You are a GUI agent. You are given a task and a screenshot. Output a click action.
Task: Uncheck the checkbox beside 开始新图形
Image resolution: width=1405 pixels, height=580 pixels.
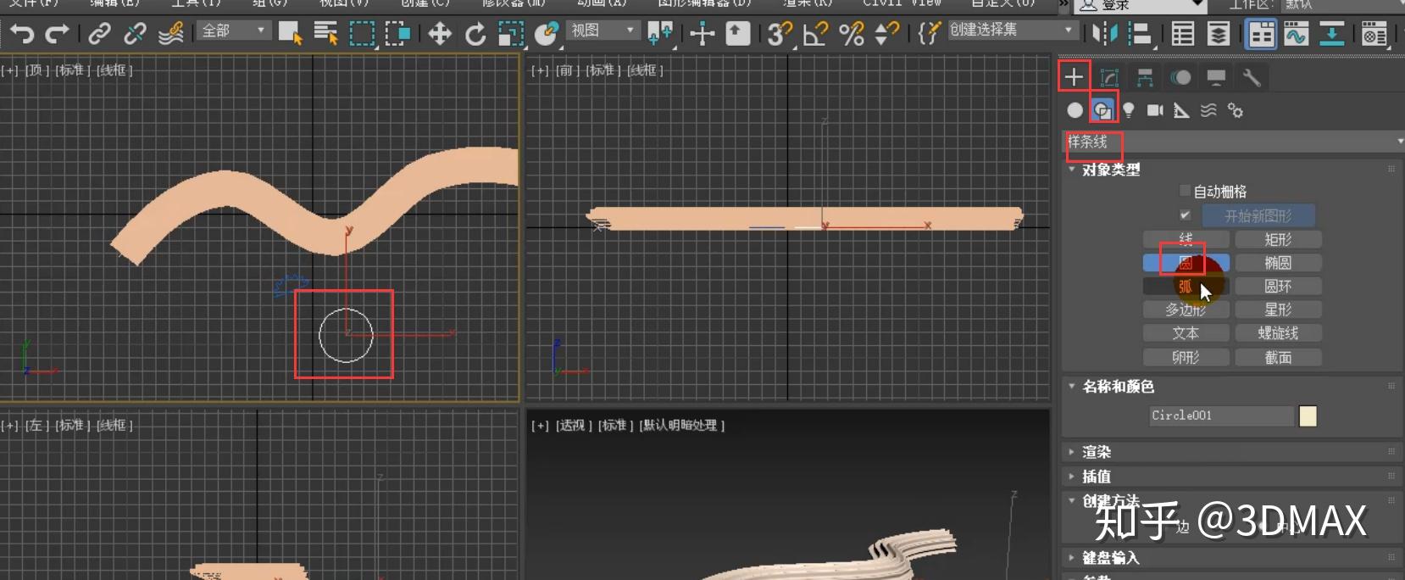(1185, 215)
